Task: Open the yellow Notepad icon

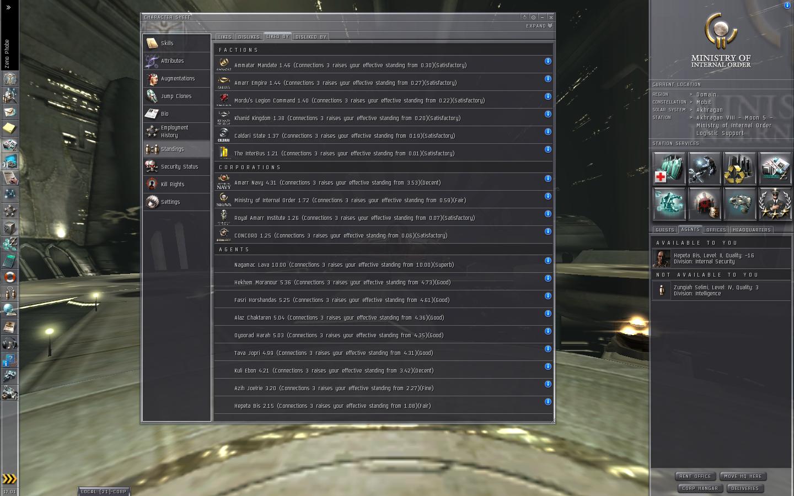Action: (9, 128)
